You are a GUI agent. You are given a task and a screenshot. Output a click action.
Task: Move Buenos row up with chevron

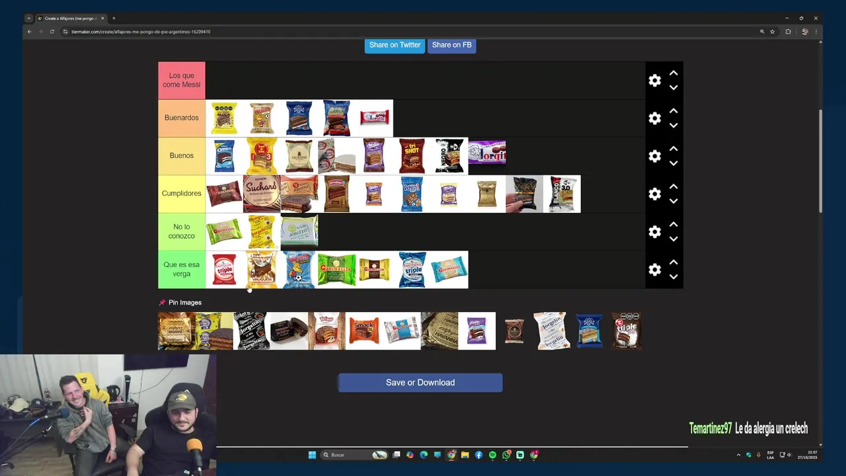tap(673, 149)
